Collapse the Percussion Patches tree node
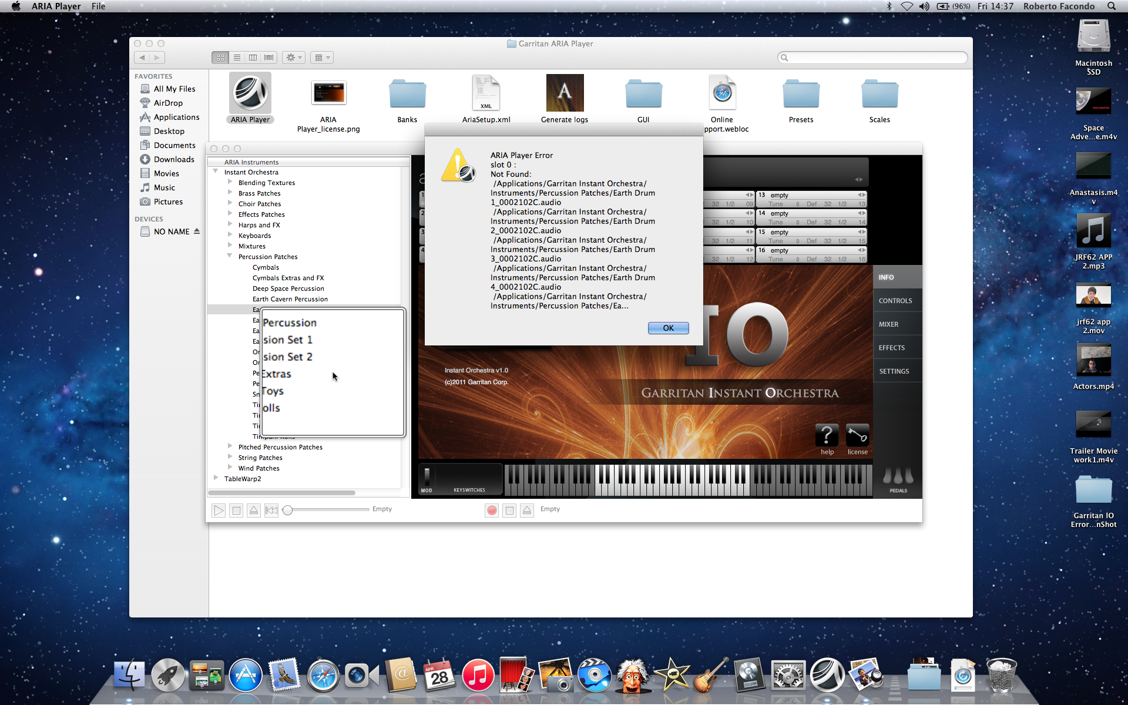 (x=230, y=256)
